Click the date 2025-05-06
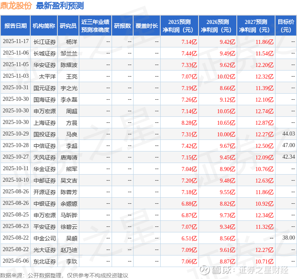Screen dimensions: 297x279 [x=16, y=261]
